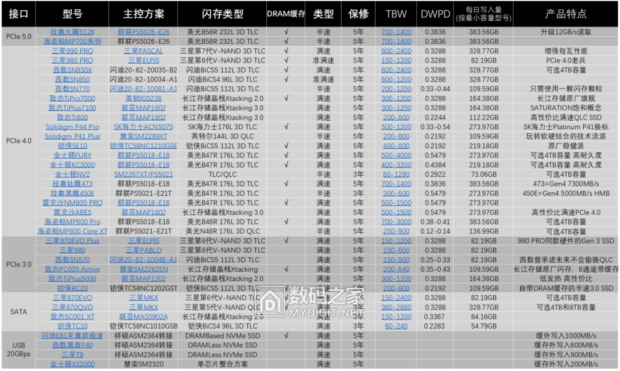
Task: Click the Solidigm P41 Plus link
Action: pos(72,137)
